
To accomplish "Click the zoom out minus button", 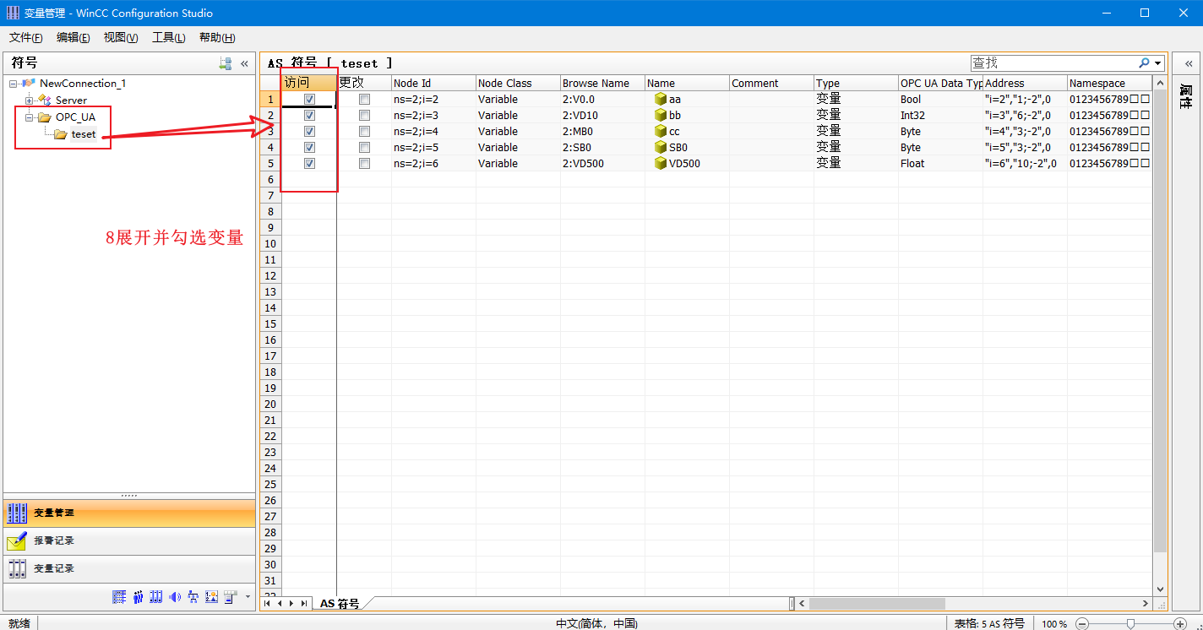I will pos(1082,623).
